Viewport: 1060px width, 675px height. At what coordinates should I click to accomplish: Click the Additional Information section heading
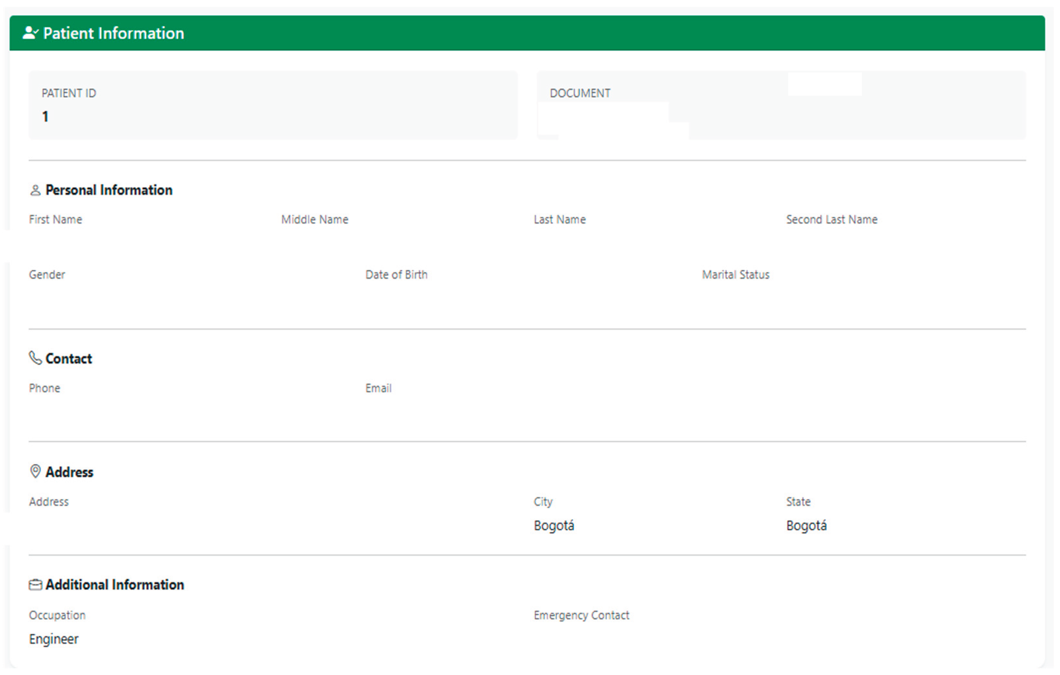pyautogui.click(x=115, y=585)
